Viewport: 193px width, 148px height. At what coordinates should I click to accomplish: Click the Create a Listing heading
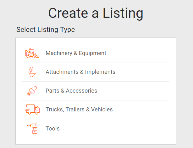[x=96, y=13]
